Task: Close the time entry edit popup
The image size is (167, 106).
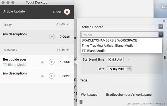Action: pos(164,21)
